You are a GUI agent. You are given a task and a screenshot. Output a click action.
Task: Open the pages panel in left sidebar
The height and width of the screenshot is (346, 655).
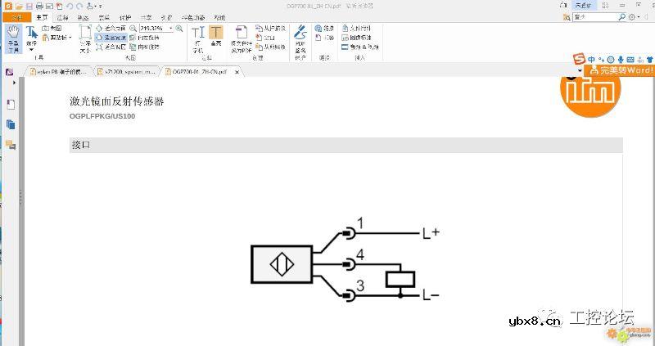(x=11, y=124)
